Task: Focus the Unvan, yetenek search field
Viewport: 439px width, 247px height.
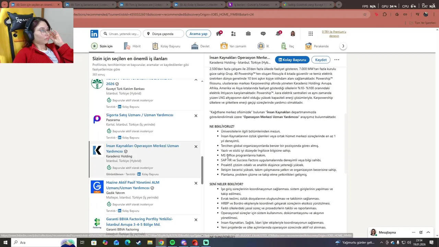Action: (121, 34)
